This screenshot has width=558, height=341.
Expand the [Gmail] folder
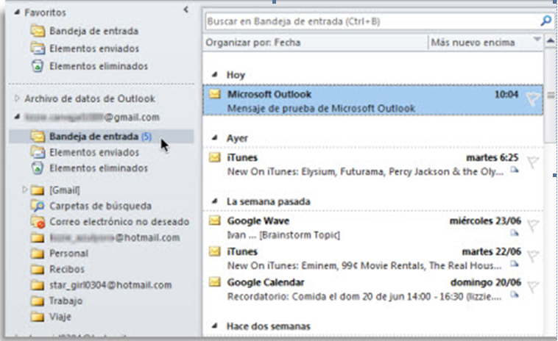point(24,190)
